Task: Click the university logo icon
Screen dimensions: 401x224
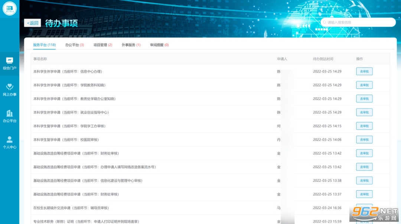Action: coord(10,9)
